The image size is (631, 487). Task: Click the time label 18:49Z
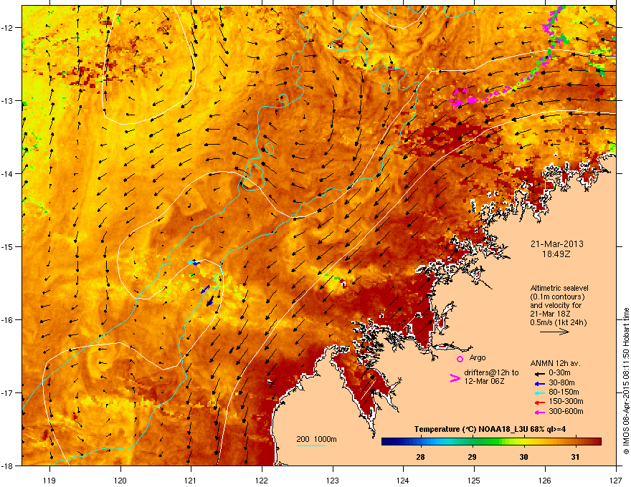tap(556, 254)
